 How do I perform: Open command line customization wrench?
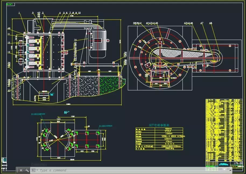point(27,170)
